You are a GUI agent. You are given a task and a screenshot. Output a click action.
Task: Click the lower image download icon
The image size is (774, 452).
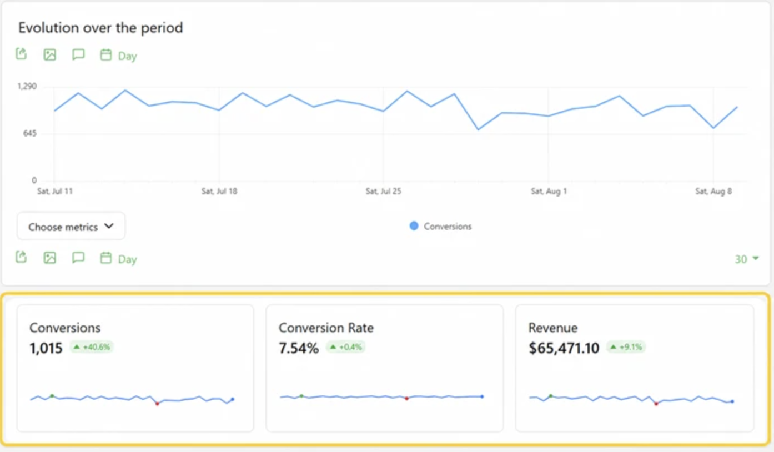50,258
